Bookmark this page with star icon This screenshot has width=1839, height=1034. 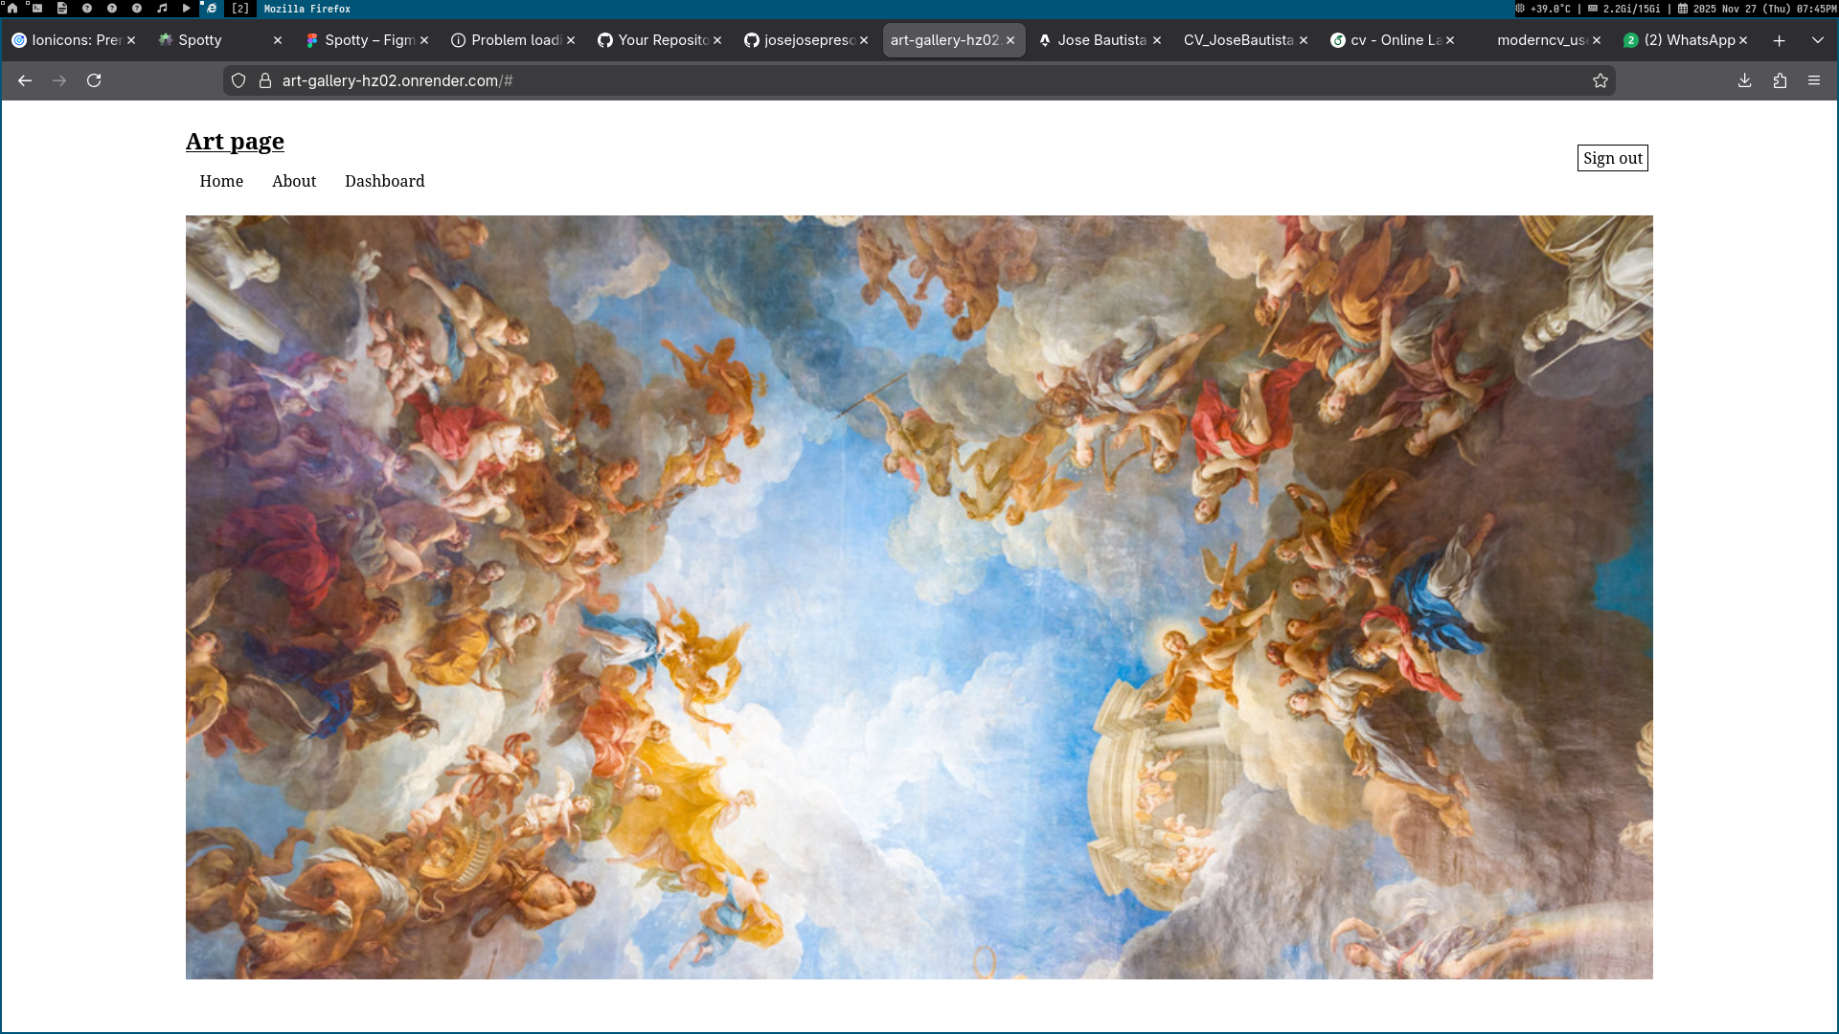tap(1600, 80)
